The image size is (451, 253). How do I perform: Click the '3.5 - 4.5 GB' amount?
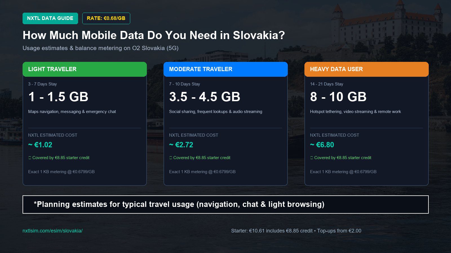[204, 97]
